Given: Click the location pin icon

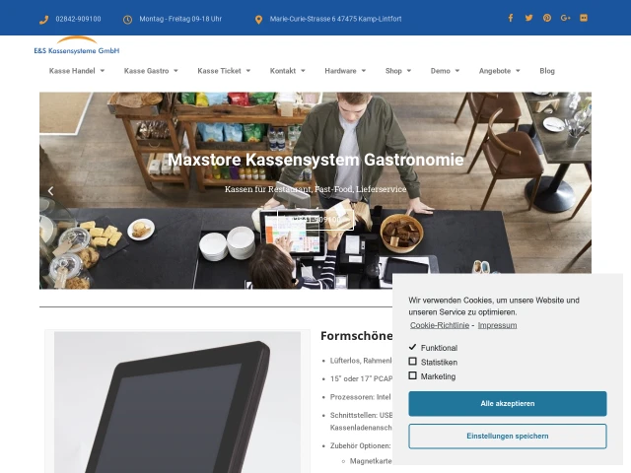Looking at the screenshot, I should pos(258,20).
